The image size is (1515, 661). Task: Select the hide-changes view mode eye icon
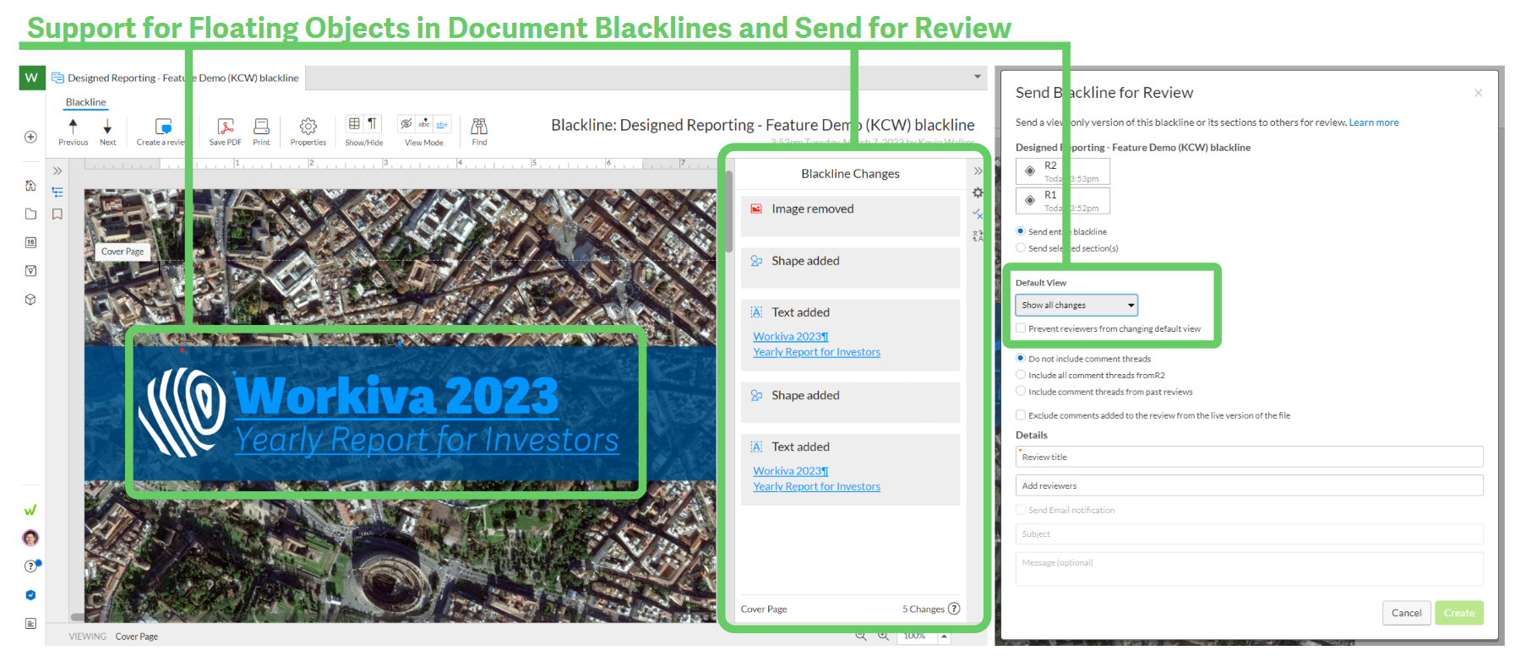(x=406, y=123)
